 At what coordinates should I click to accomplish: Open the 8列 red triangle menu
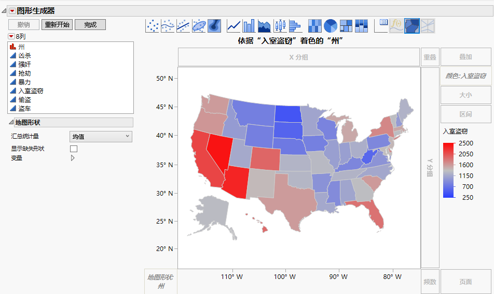point(11,36)
